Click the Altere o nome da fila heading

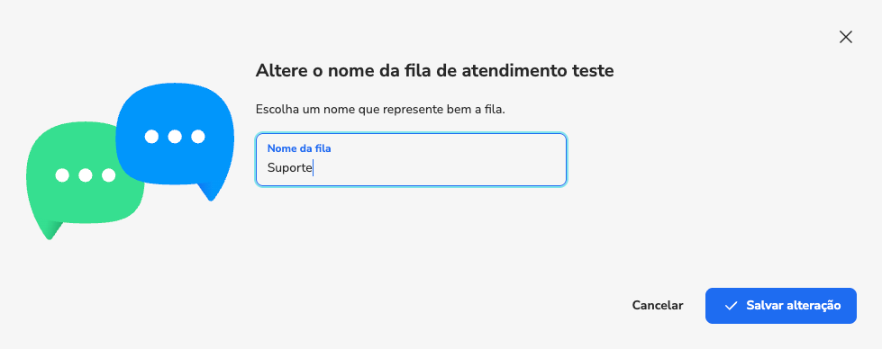tap(434, 71)
